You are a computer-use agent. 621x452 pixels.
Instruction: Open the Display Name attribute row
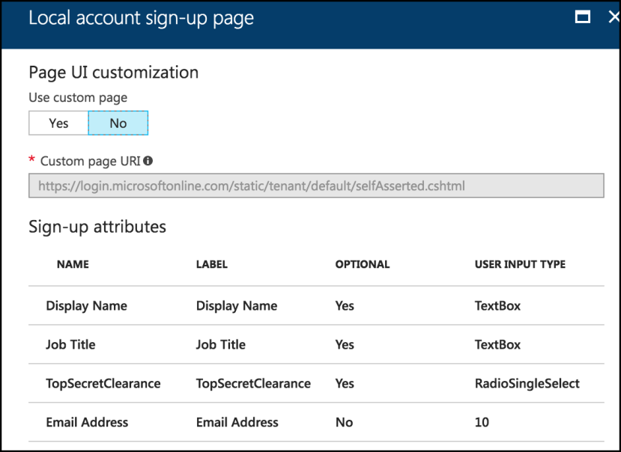pyautogui.click(x=316, y=305)
